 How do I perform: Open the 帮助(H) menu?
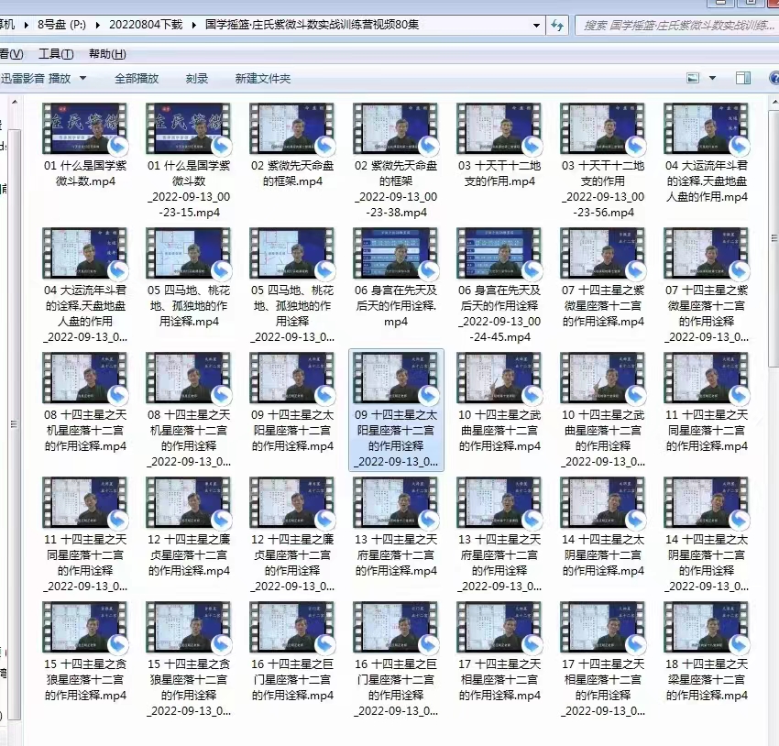[107, 54]
